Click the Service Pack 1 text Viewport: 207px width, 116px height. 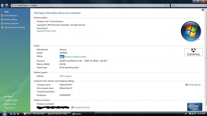click(43, 28)
